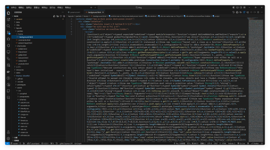
Task: Click master branch in status bar
Action: coord(15,143)
